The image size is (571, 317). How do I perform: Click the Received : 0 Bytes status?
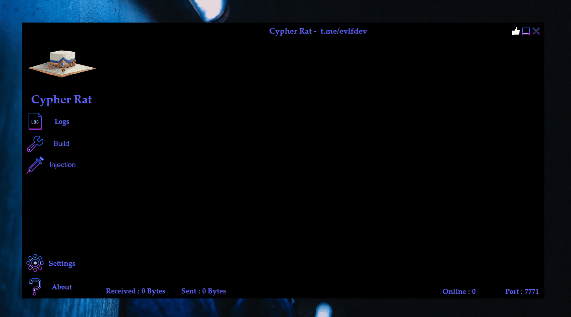[136, 291]
